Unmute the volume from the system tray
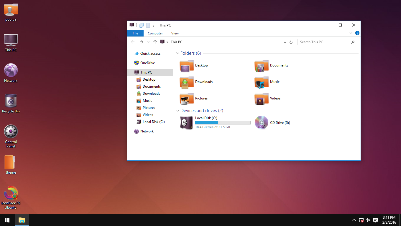The height and width of the screenshot is (226, 401). (x=368, y=220)
